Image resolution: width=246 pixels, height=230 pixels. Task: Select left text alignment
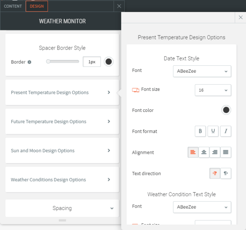[x=193, y=152]
